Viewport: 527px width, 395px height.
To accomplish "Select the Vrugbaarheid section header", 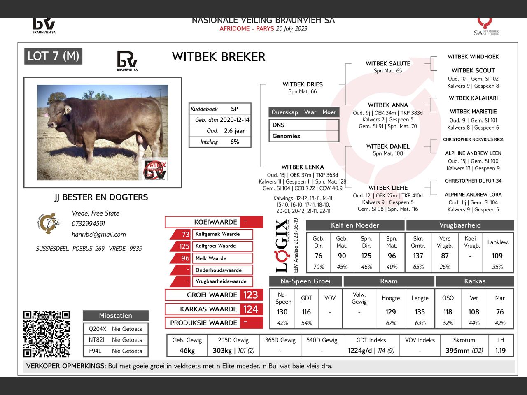I will [x=460, y=225].
